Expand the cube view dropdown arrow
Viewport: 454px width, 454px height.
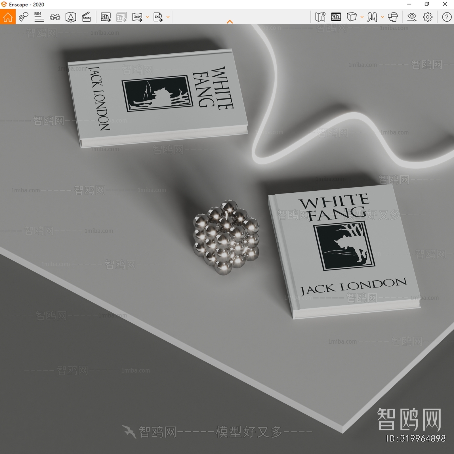click(x=362, y=17)
